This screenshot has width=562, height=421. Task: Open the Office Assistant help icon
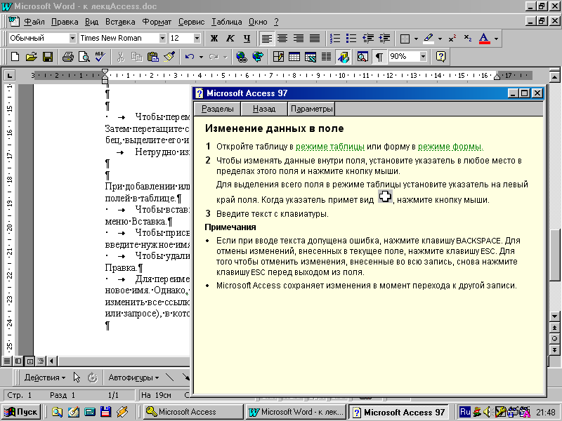tap(441, 57)
